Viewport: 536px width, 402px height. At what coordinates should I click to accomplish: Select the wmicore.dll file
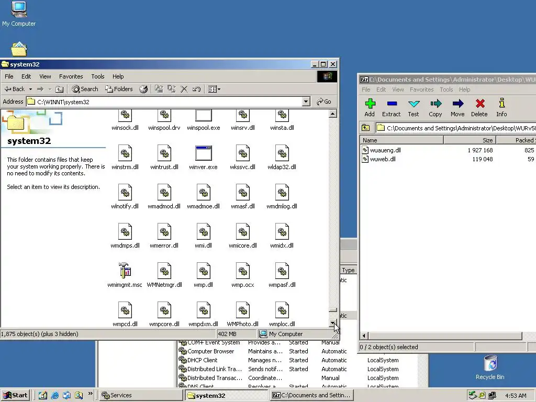click(243, 236)
